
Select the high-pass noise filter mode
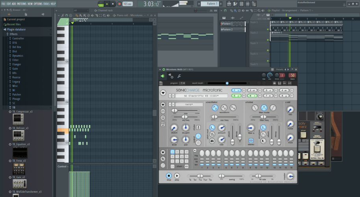pyautogui.click(x=273, y=108)
